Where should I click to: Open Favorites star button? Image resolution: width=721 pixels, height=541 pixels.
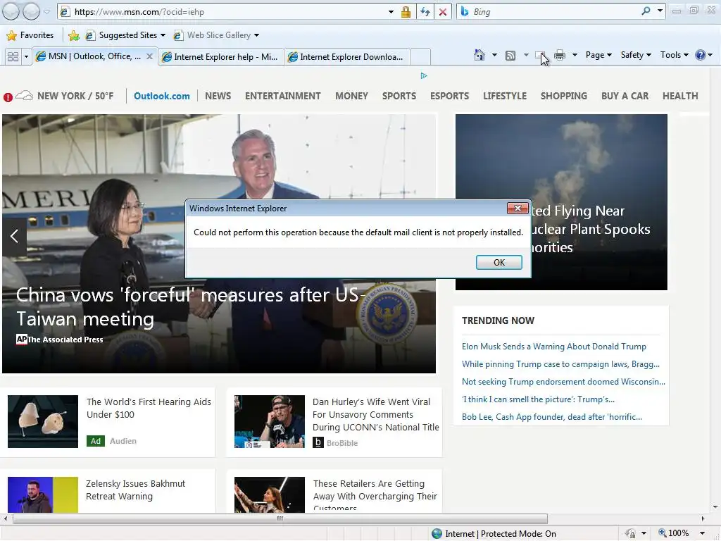30,35
